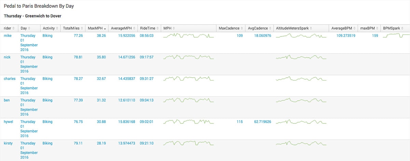Click hywel's altitude sparkline chart
The width and height of the screenshot is (410, 161).
[301, 121]
